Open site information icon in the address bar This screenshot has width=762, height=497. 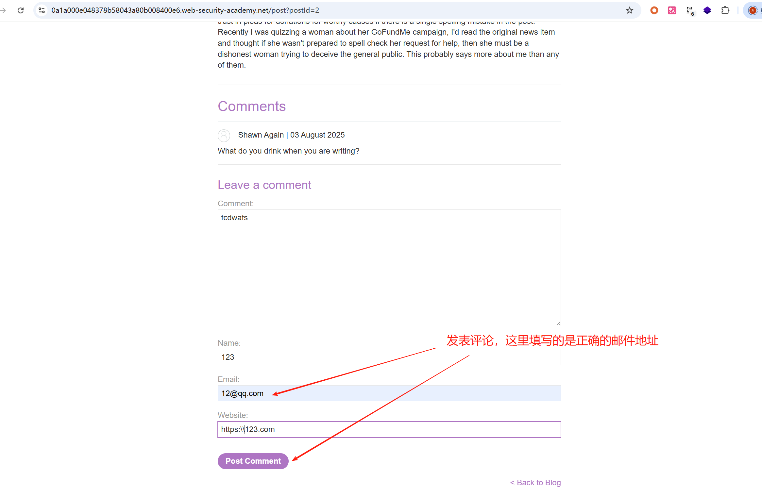coord(42,10)
